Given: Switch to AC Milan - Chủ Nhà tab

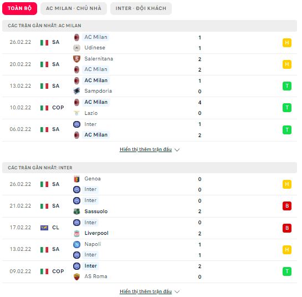Looking at the screenshot, I should coord(74,8).
